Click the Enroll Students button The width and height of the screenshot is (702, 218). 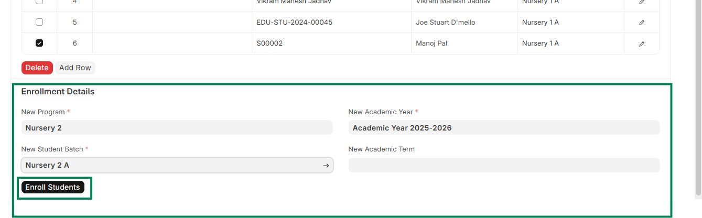pyautogui.click(x=52, y=187)
